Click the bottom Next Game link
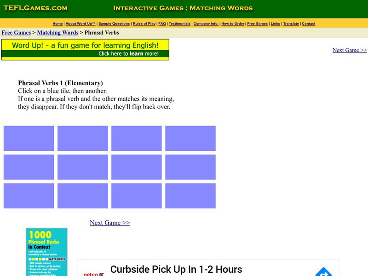Screen dimensions: 368x276 (109, 223)
